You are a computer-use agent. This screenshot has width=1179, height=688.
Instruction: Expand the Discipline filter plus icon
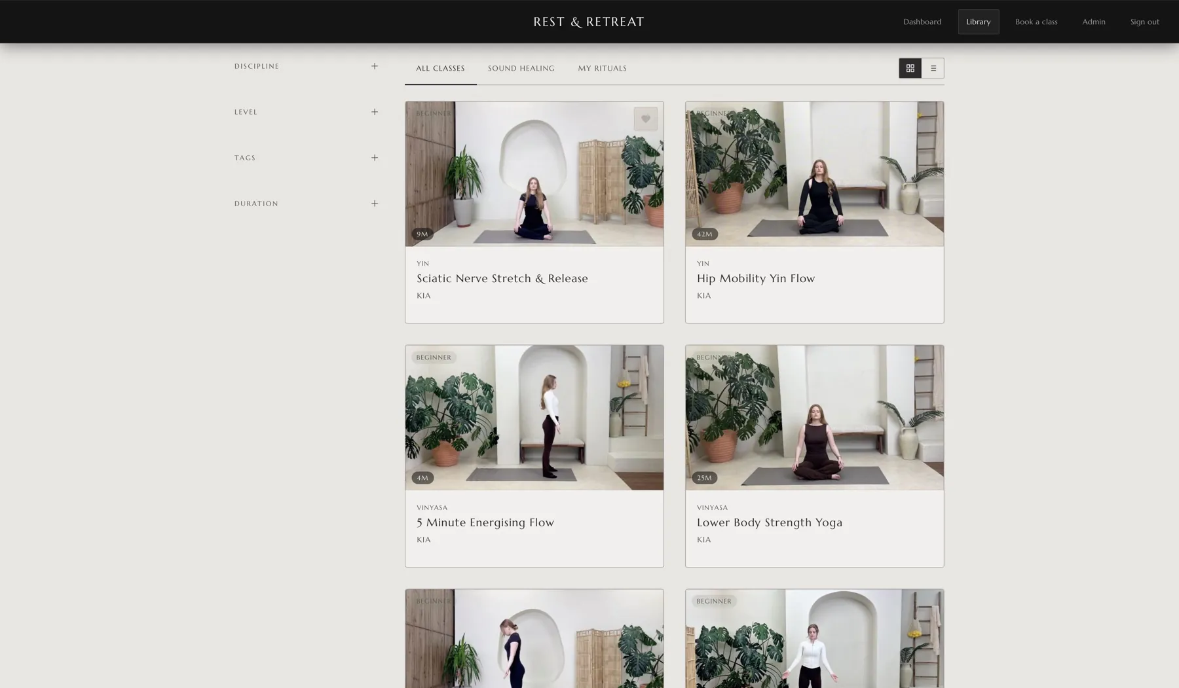(x=374, y=66)
